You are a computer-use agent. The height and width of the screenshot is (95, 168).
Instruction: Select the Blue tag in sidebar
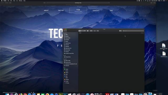[66, 76]
